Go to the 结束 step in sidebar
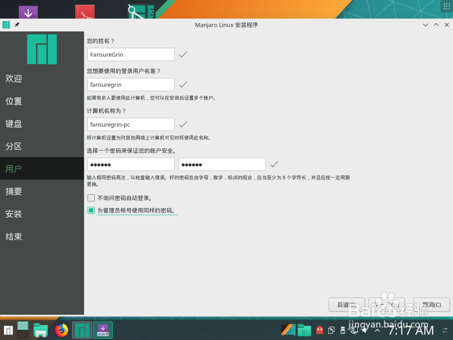The image size is (453, 340). [42, 237]
